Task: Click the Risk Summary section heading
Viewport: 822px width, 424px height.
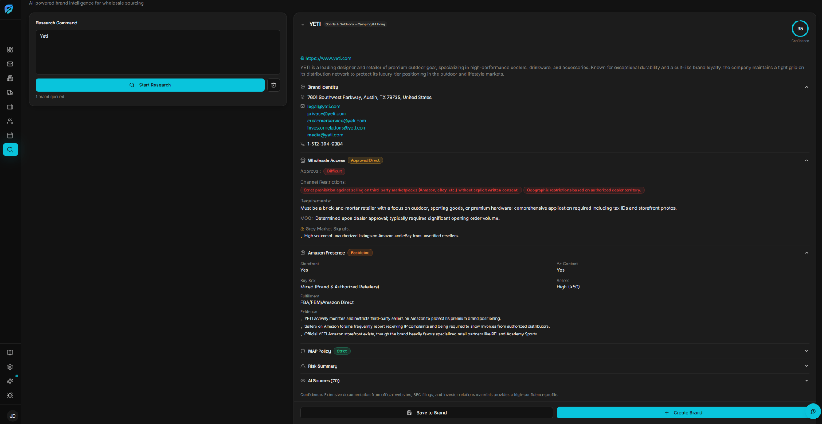Action: pyautogui.click(x=322, y=366)
